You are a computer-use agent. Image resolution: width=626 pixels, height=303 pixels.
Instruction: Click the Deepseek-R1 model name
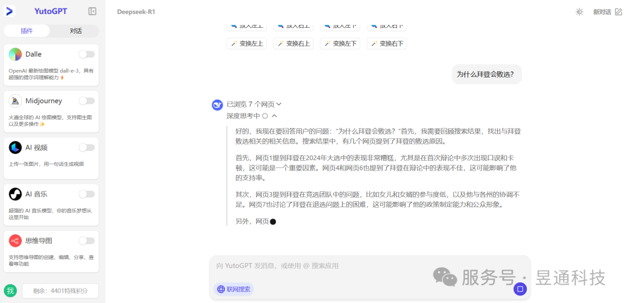[x=136, y=12]
